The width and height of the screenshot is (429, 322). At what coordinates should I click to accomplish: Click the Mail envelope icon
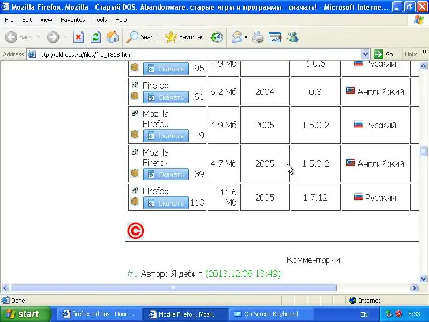click(236, 37)
